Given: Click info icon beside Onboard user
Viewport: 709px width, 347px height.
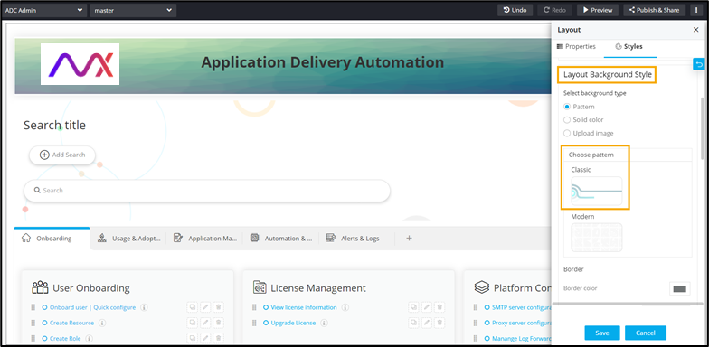Looking at the screenshot, I should coord(144,307).
